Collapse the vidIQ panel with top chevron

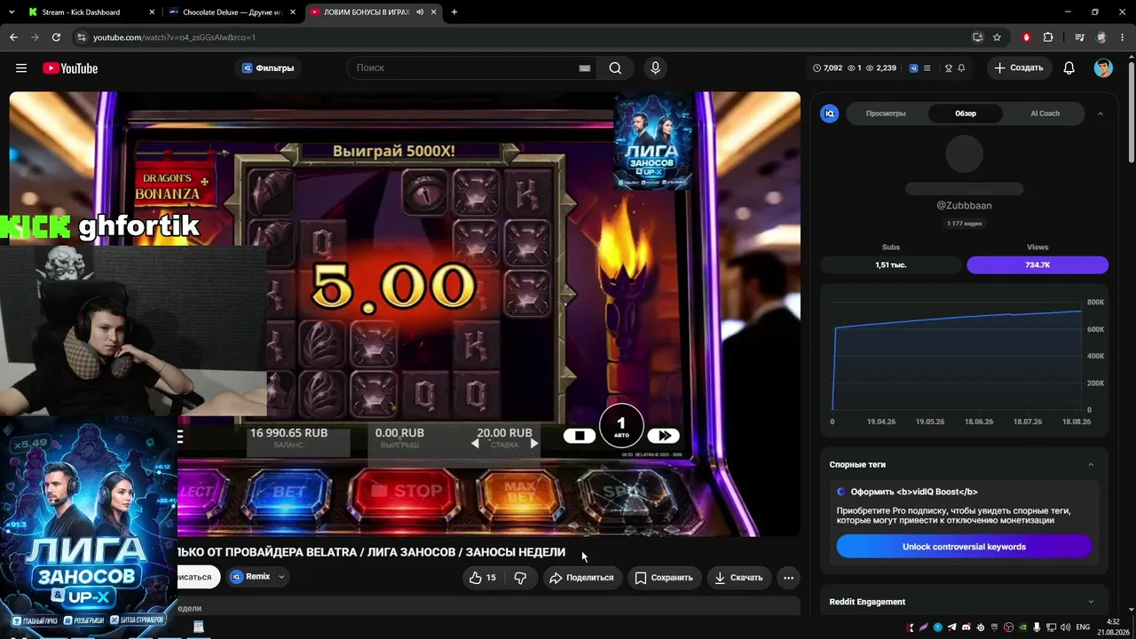coord(1100,114)
